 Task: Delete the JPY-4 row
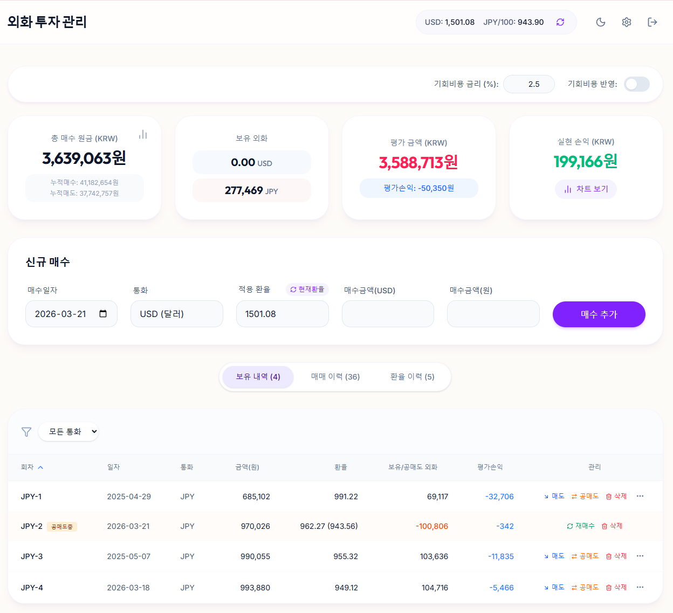616,587
